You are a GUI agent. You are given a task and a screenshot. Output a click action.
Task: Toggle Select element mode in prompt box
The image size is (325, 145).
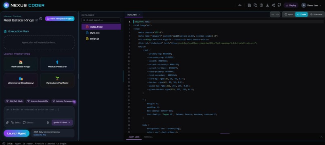(x=16, y=122)
